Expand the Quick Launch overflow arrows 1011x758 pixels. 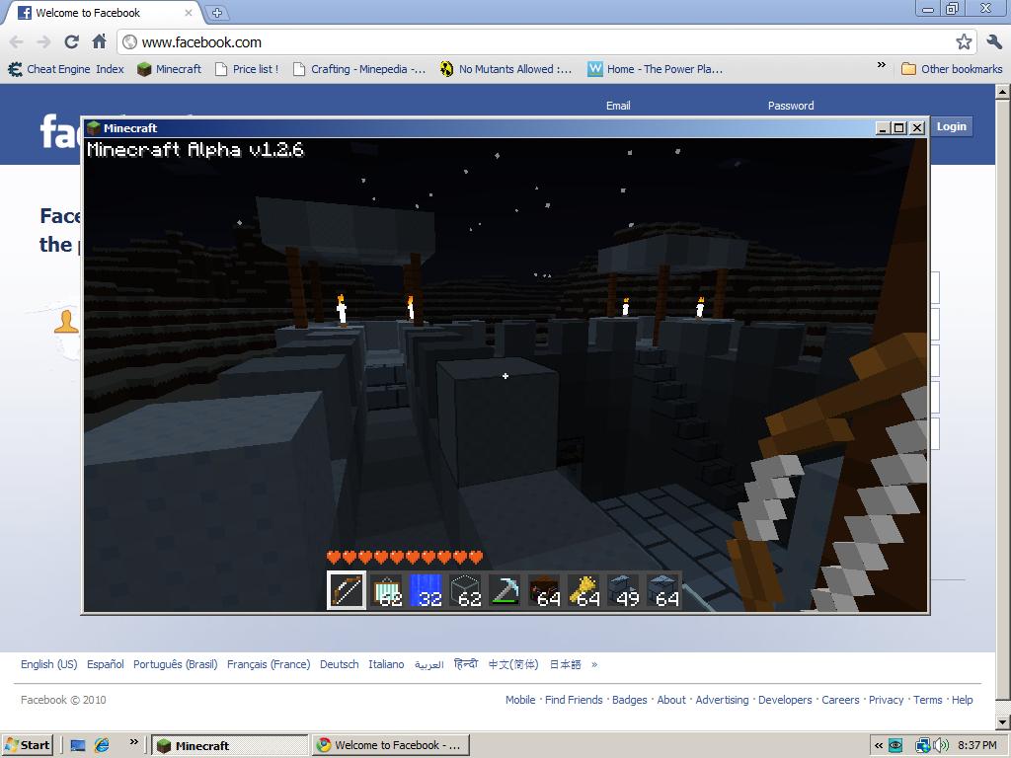point(133,743)
